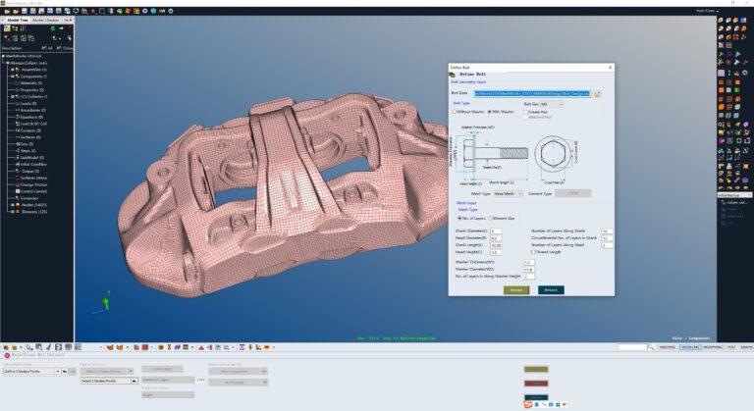Edit the Shank Length value field
This screenshot has width=754, height=411.
[496, 245]
